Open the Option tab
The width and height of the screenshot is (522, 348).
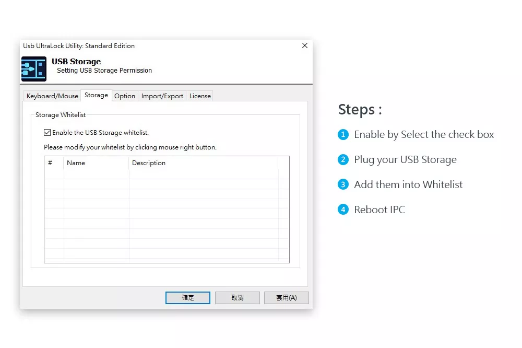[x=125, y=96]
